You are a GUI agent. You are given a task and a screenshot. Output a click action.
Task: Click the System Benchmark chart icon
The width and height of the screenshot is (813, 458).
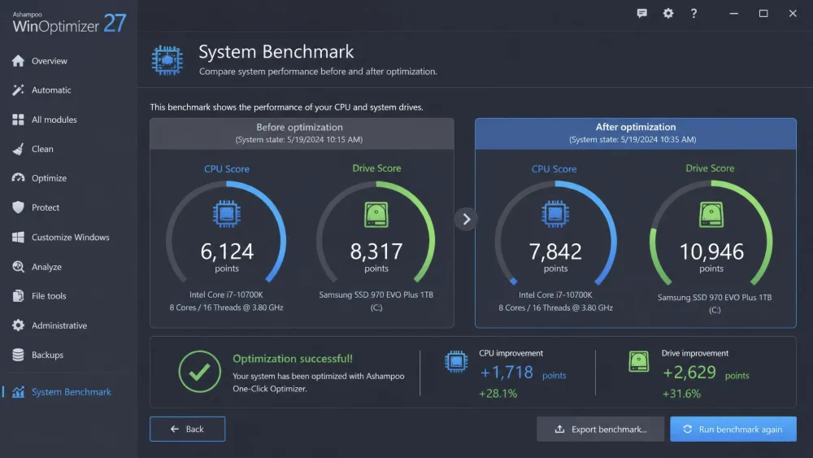click(18, 391)
